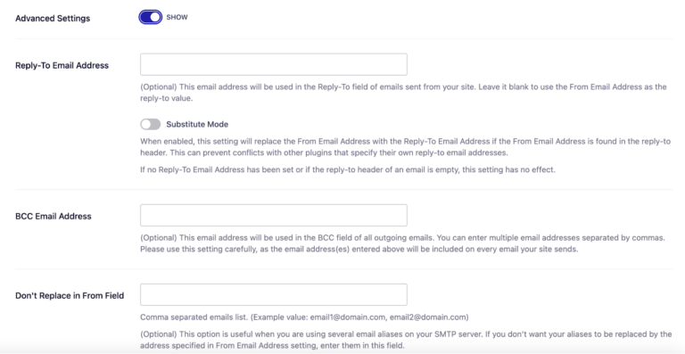The height and width of the screenshot is (354, 685).
Task: Click the Don't Replace in From Field label
Action: click(70, 295)
